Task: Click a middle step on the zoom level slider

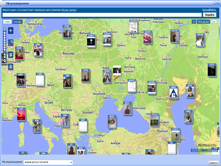Action: 5,45
